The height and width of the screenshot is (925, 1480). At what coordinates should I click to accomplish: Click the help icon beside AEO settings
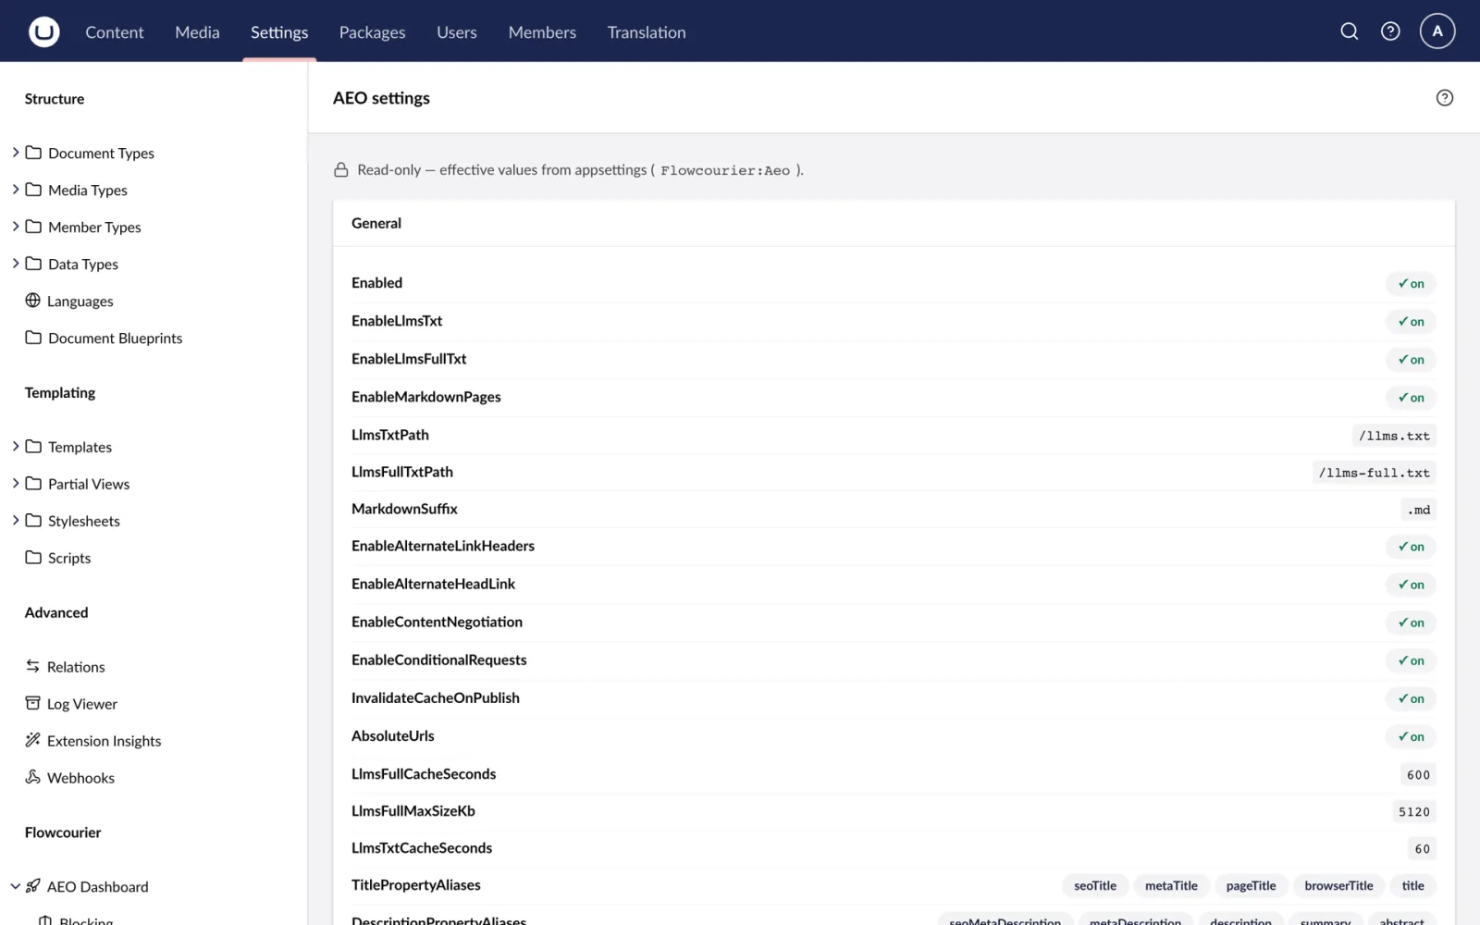pos(1445,98)
